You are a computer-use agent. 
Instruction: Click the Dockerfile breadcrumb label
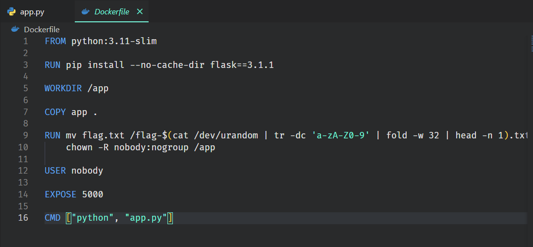coord(42,29)
